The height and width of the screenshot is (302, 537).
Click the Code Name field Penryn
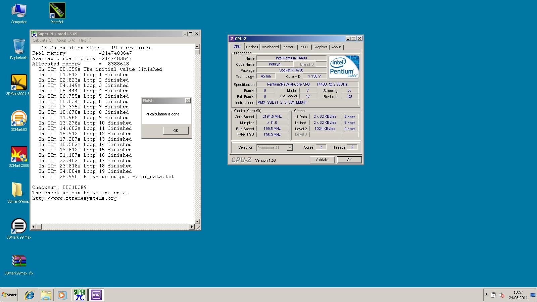pyautogui.click(x=275, y=64)
